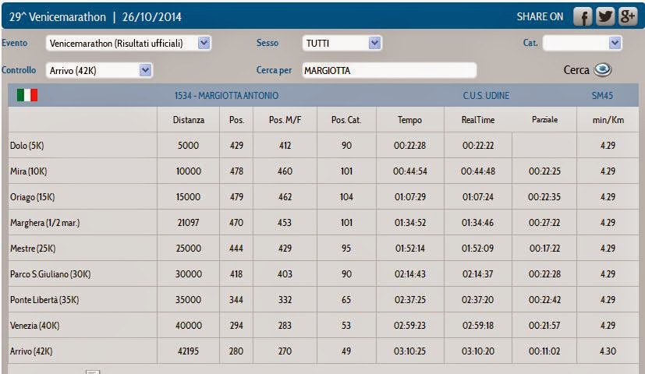Click the final RealTime 03:10:20
Screen dimensions: 645x374
(478, 351)
